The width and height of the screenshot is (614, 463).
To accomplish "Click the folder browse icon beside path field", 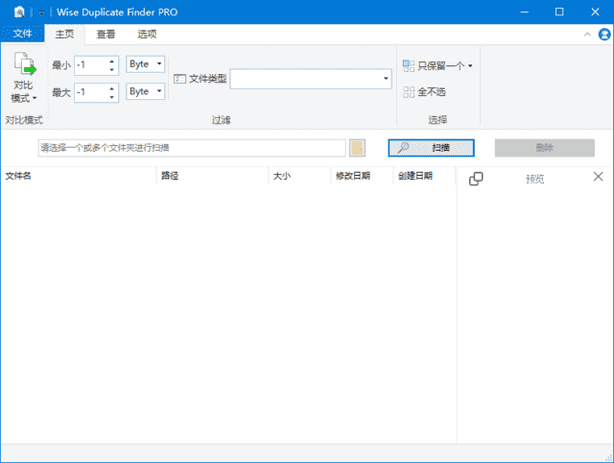I will coord(358,148).
